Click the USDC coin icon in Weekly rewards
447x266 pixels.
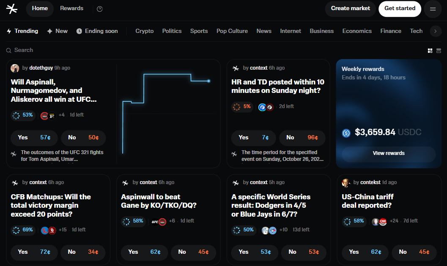346,133
